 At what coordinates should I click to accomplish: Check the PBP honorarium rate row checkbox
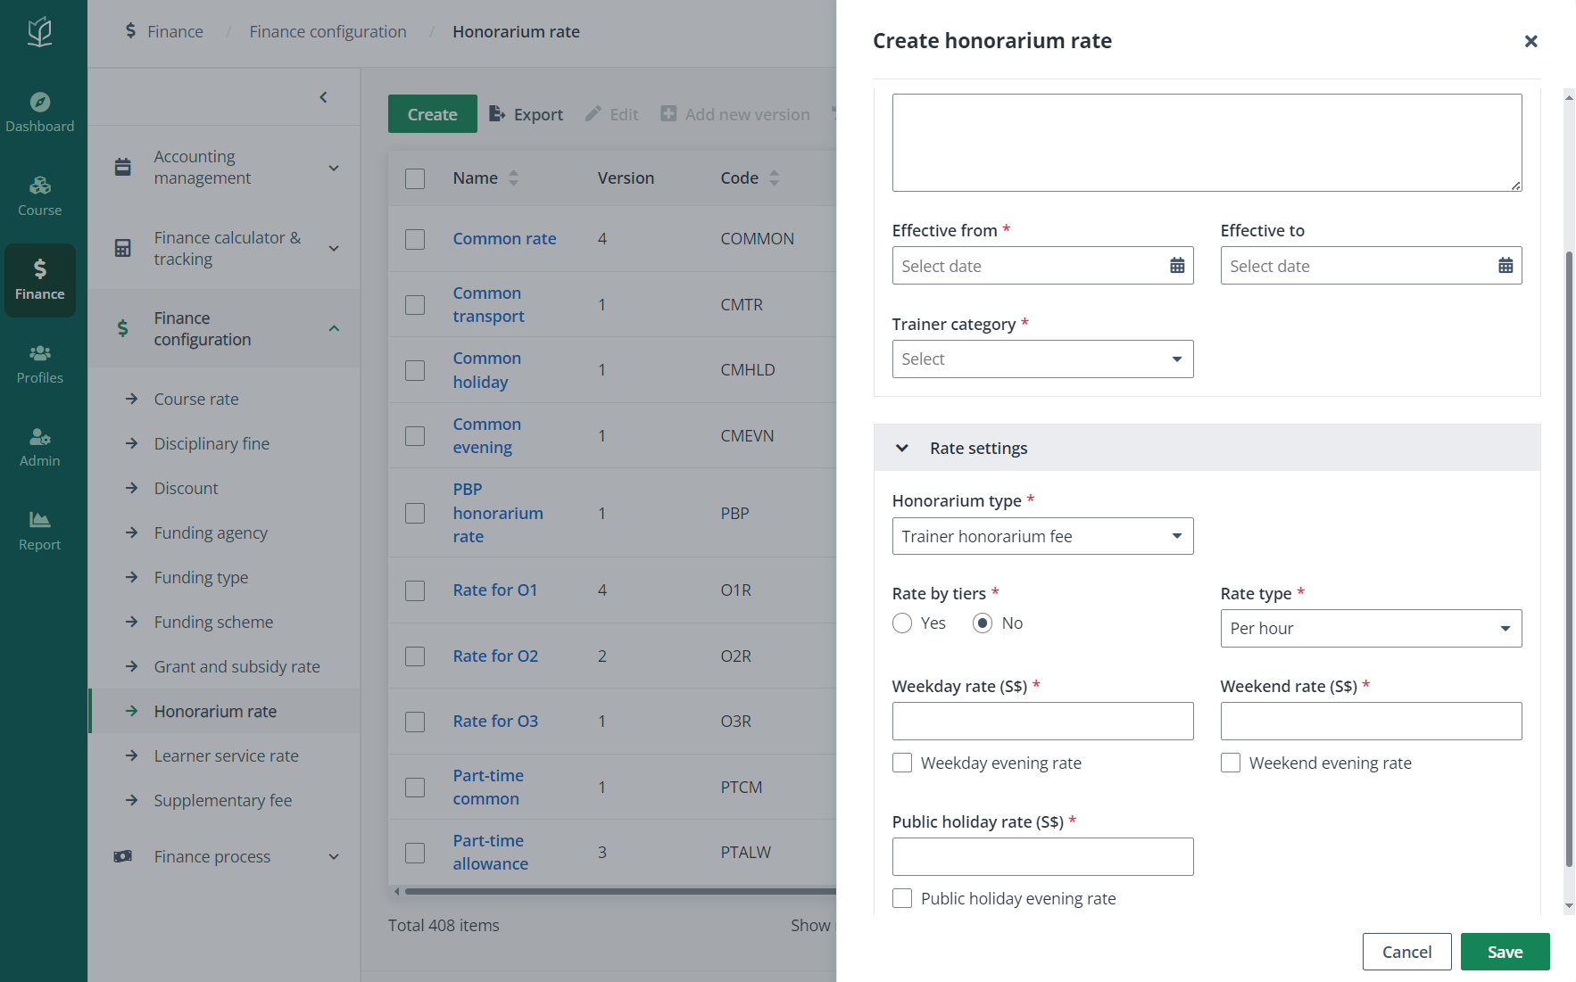(415, 513)
